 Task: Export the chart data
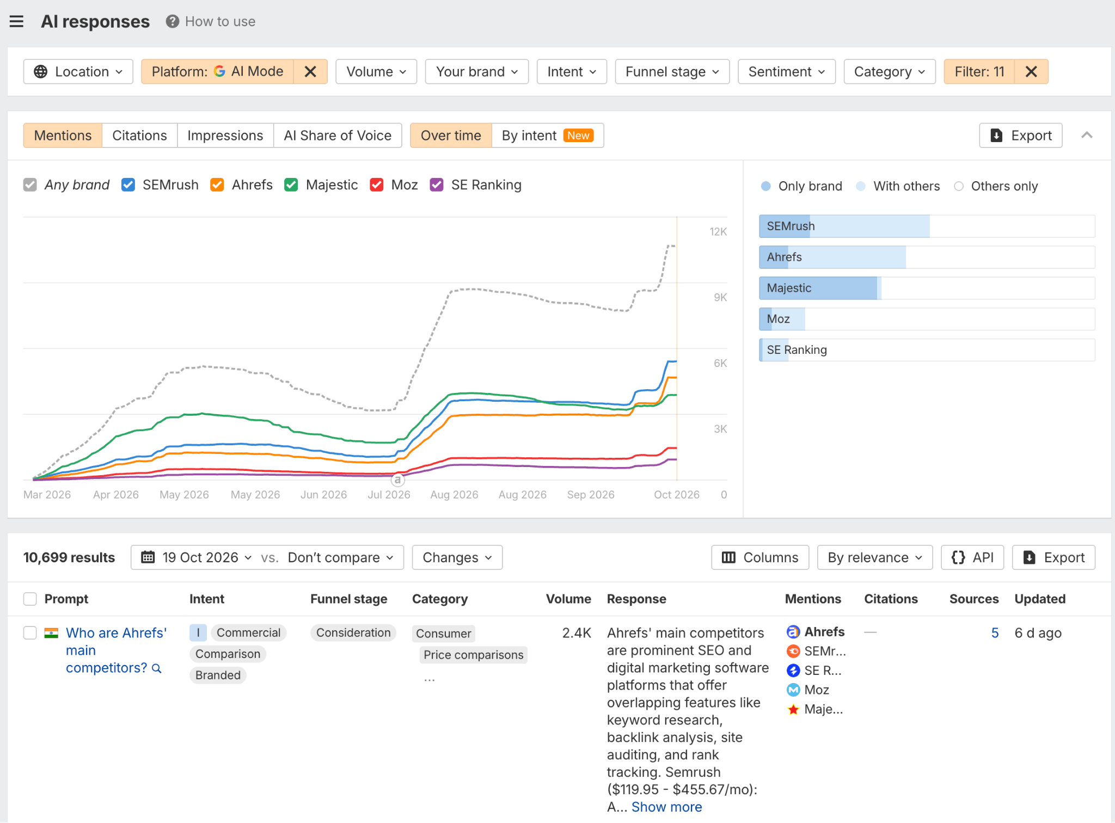pyautogui.click(x=1021, y=136)
